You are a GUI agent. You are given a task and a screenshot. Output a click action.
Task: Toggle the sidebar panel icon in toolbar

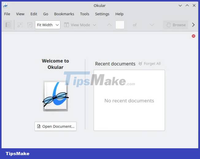[8, 25]
